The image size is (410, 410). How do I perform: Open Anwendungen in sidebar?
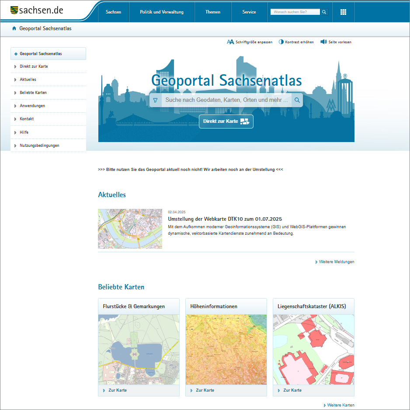pos(48,106)
